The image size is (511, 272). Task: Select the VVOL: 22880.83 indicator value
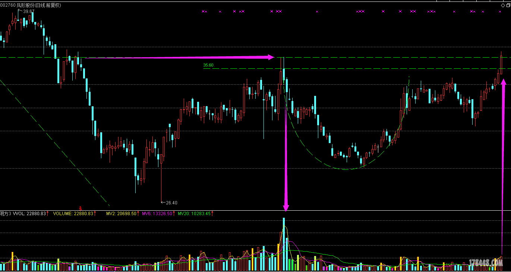tap(30, 214)
